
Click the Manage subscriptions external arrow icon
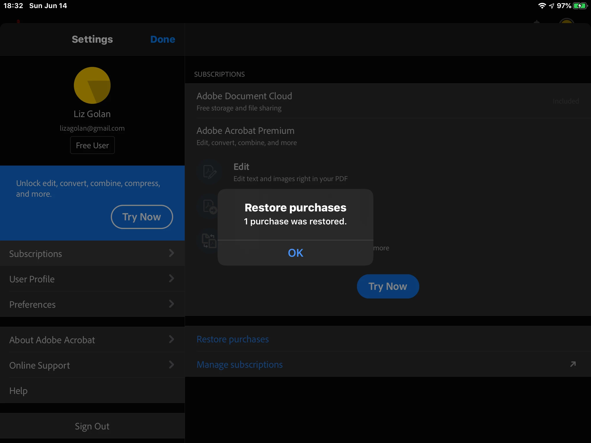pyautogui.click(x=573, y=364)
